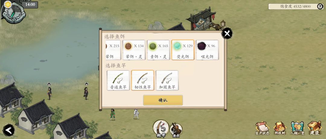Close the bait selection scroll
326x139 pixels.
pos(227,33)
